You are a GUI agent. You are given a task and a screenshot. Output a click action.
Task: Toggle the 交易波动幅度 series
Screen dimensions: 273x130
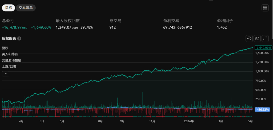coord(11,60)
